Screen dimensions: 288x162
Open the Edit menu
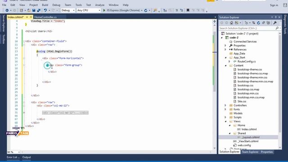[x=13, y=5]
